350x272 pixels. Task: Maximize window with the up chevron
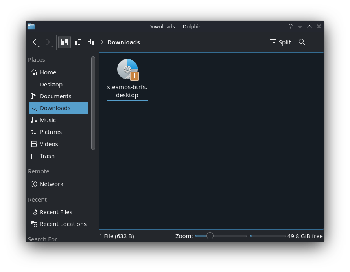point(309,26)
